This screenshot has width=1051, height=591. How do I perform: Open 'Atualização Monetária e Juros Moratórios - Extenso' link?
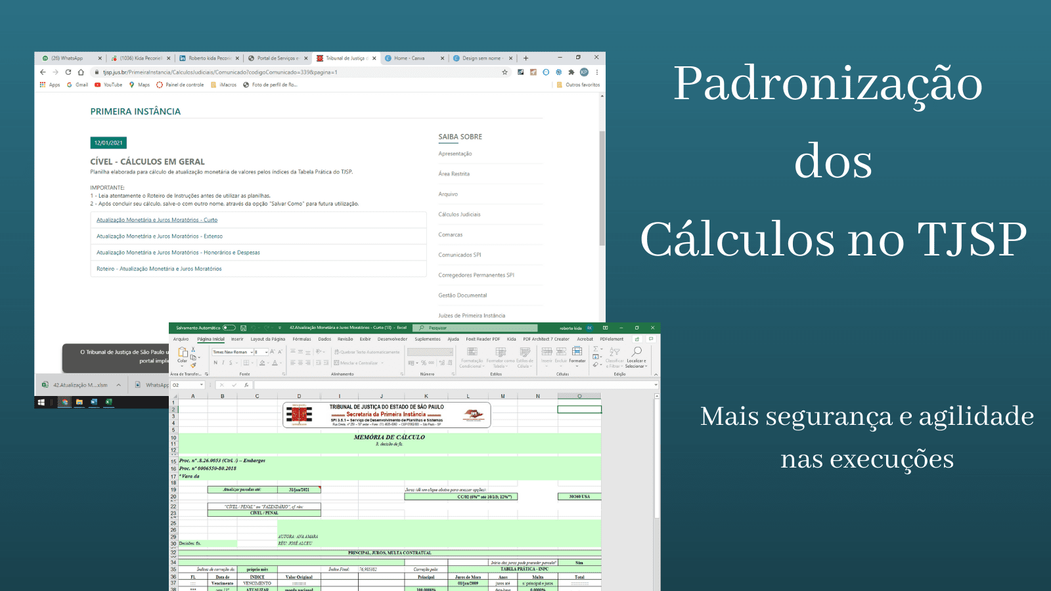coord(160,236)
